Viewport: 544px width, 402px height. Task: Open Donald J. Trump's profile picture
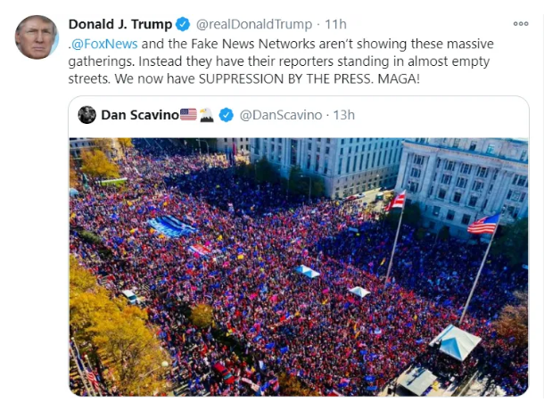[37, 37]
